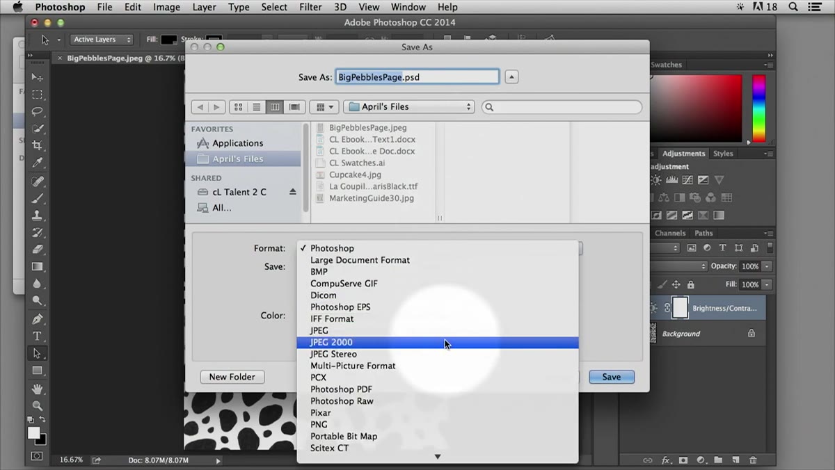
Task: Toggle type layer filter in Layers panel
Action: 722,248
